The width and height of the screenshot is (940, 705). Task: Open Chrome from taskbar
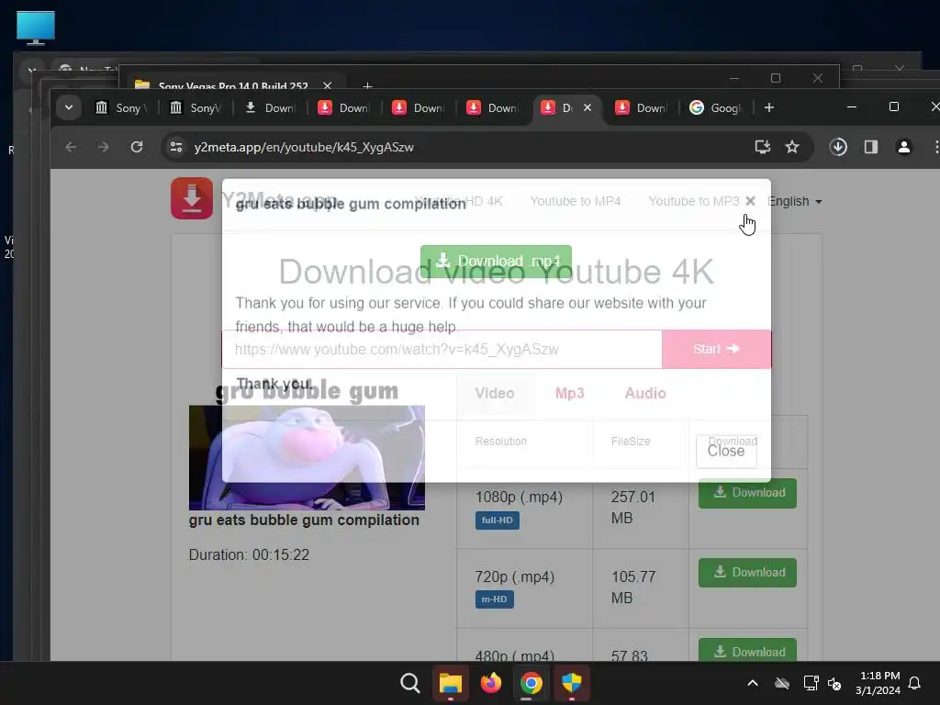coord(532,683)
